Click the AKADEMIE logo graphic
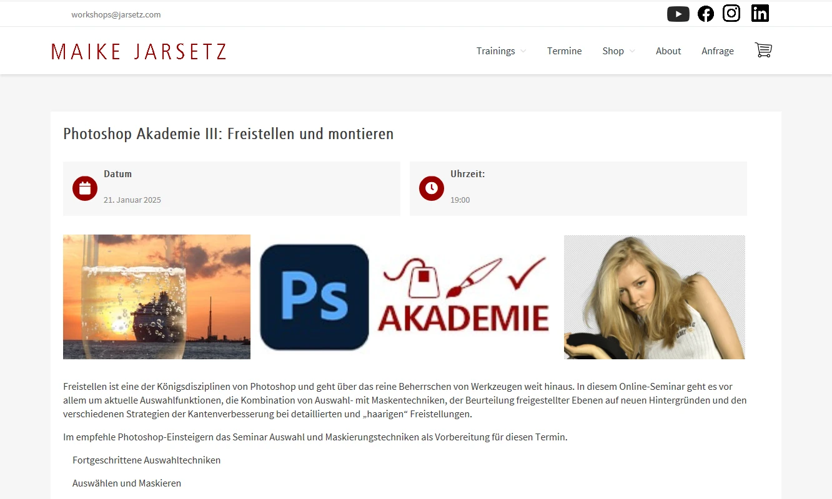The width and height of the screenshot is (832, 499). pos(463,294)
